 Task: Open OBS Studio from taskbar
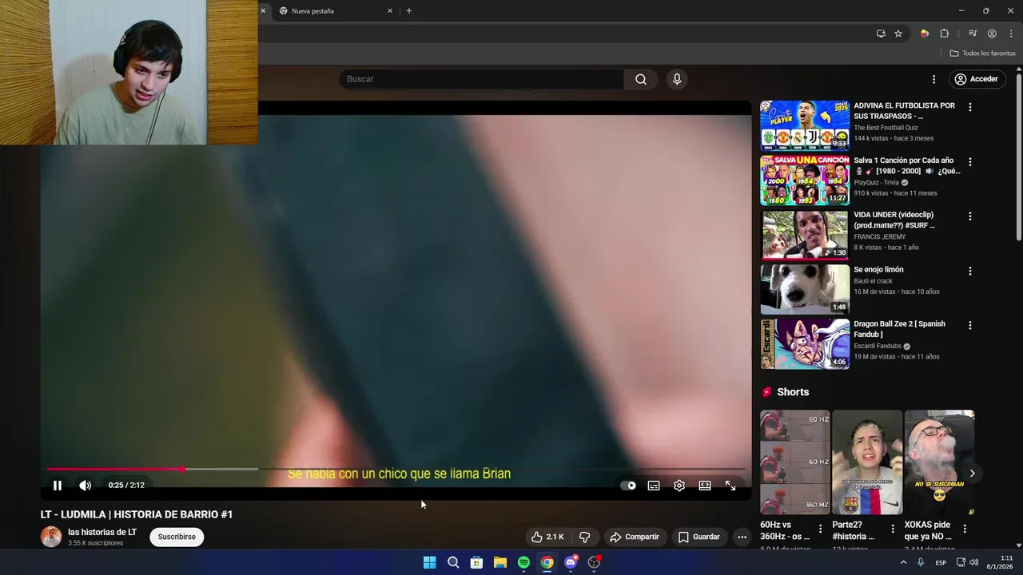tap(594, 562)
